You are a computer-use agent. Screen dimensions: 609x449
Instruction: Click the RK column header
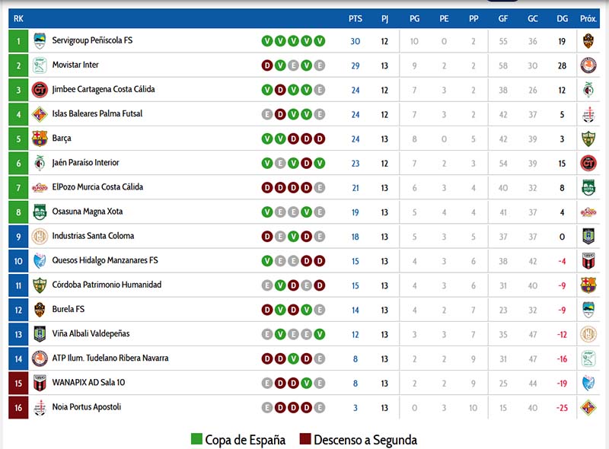[x=18, y=18]
